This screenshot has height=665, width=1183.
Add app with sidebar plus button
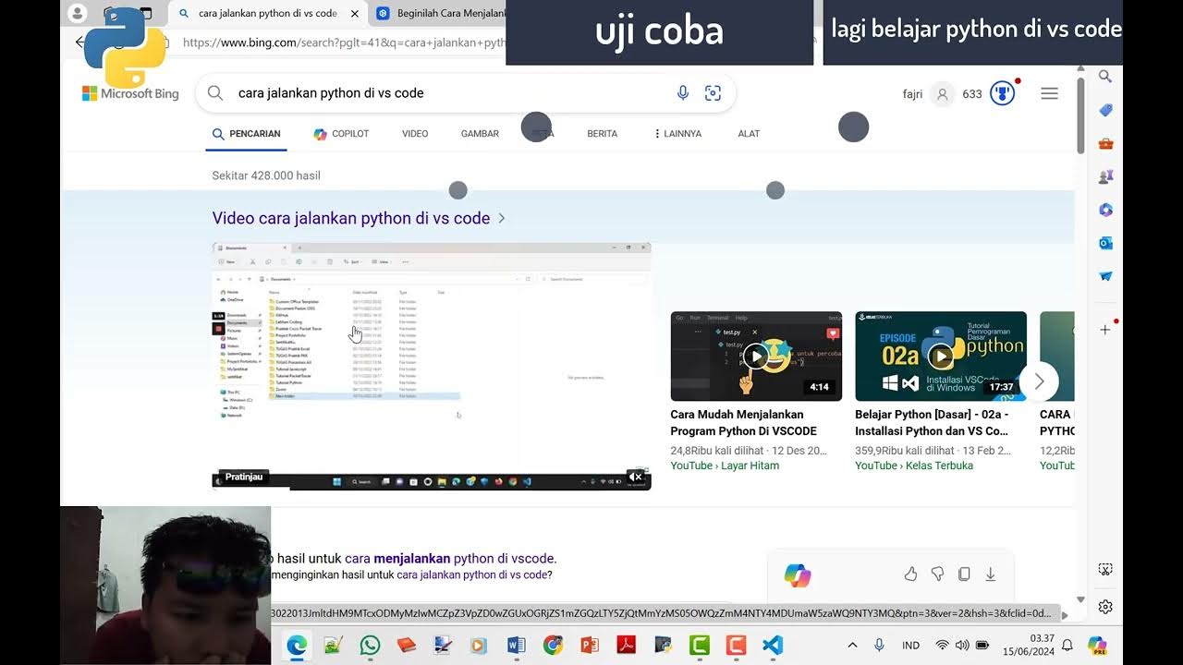1105,330
